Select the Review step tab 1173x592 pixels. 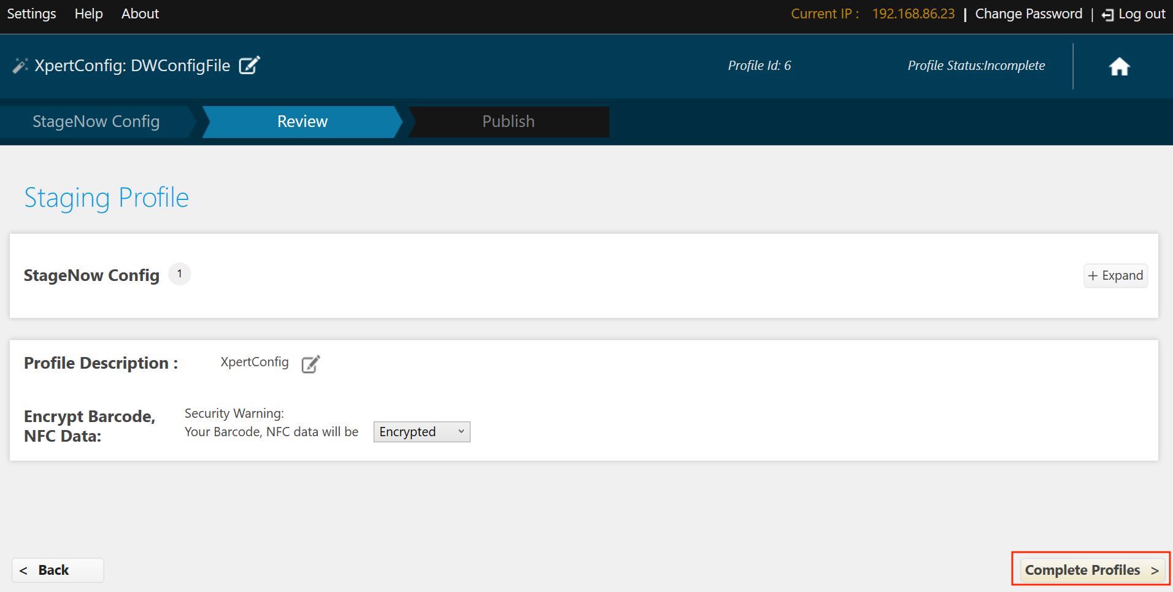[302, 121]
